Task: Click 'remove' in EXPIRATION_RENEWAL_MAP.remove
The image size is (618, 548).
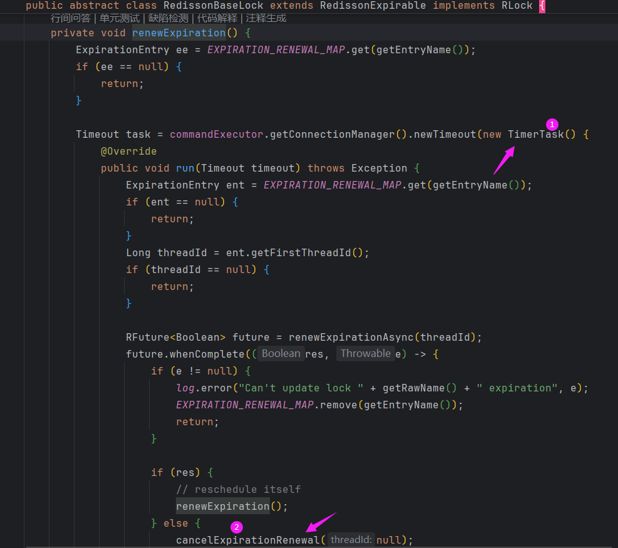Action: pyautogui.click(x=339, y=405)
